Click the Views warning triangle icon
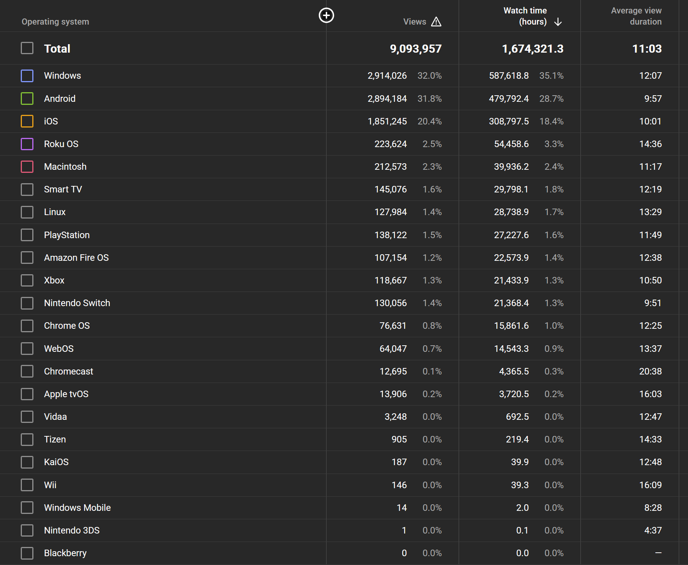This screenshot has width=688, height=565. [436, 22]
